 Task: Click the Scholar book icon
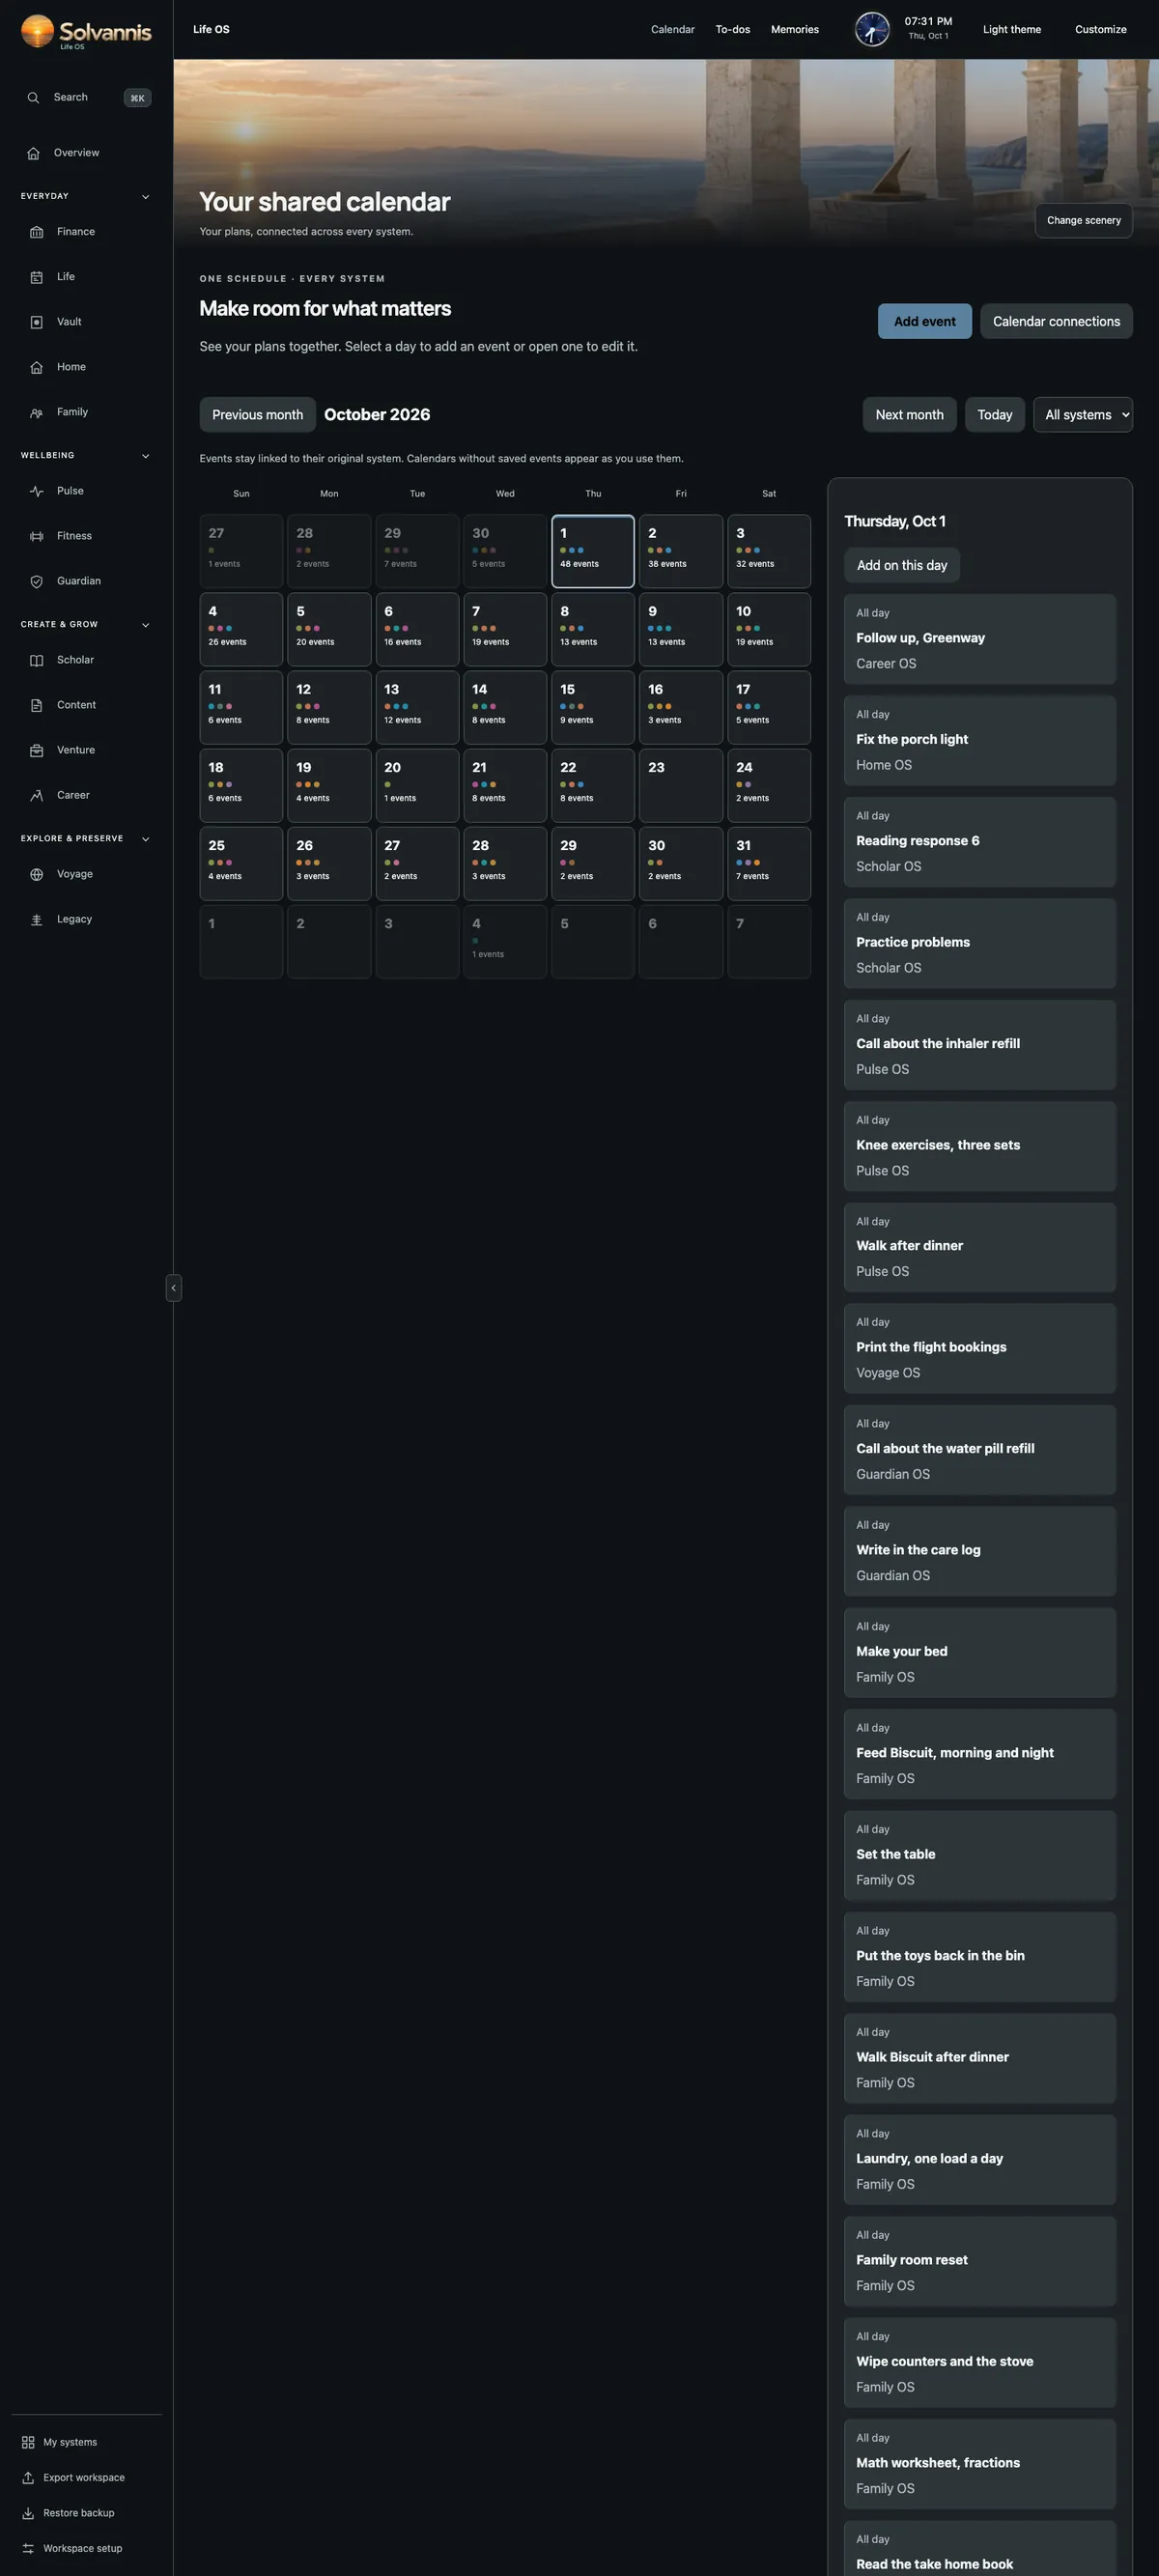37,660
